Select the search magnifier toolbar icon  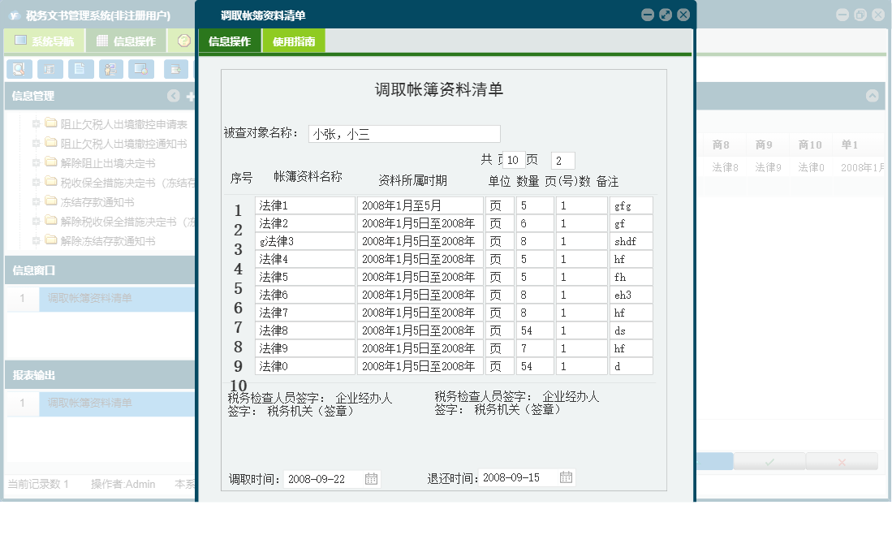pos(19,68)
